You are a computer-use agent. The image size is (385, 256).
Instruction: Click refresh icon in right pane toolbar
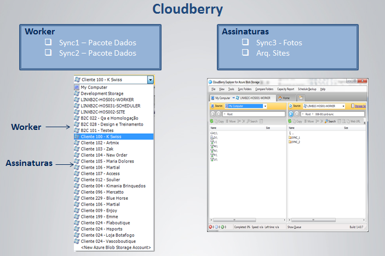point(290,121)
